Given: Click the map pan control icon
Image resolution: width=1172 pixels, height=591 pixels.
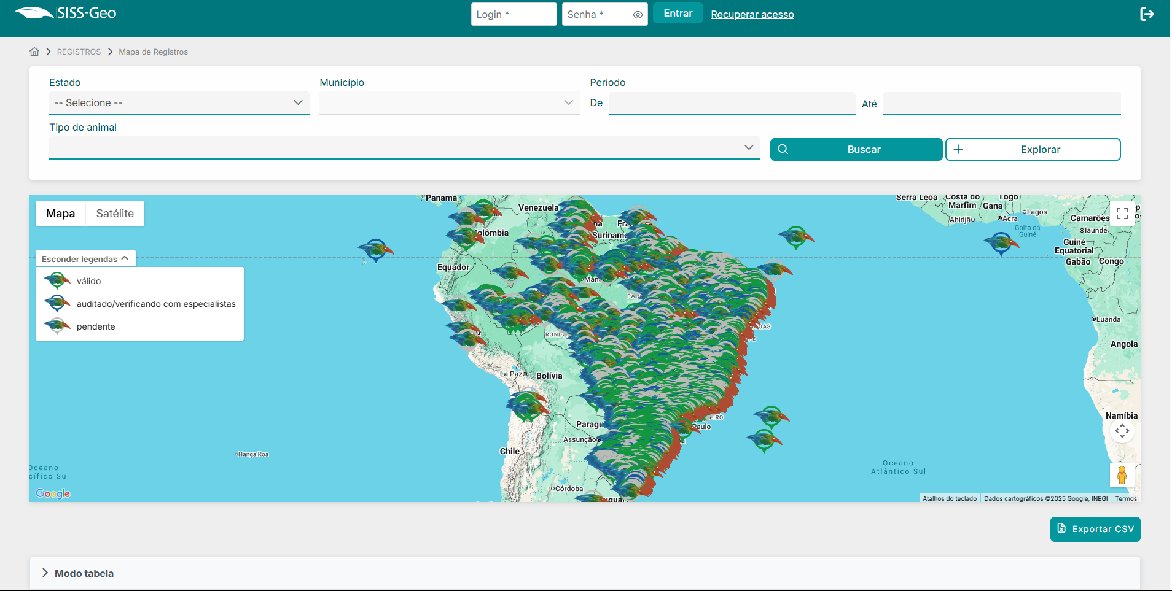Looking at the screenshot, I should tap(1122, 431).
